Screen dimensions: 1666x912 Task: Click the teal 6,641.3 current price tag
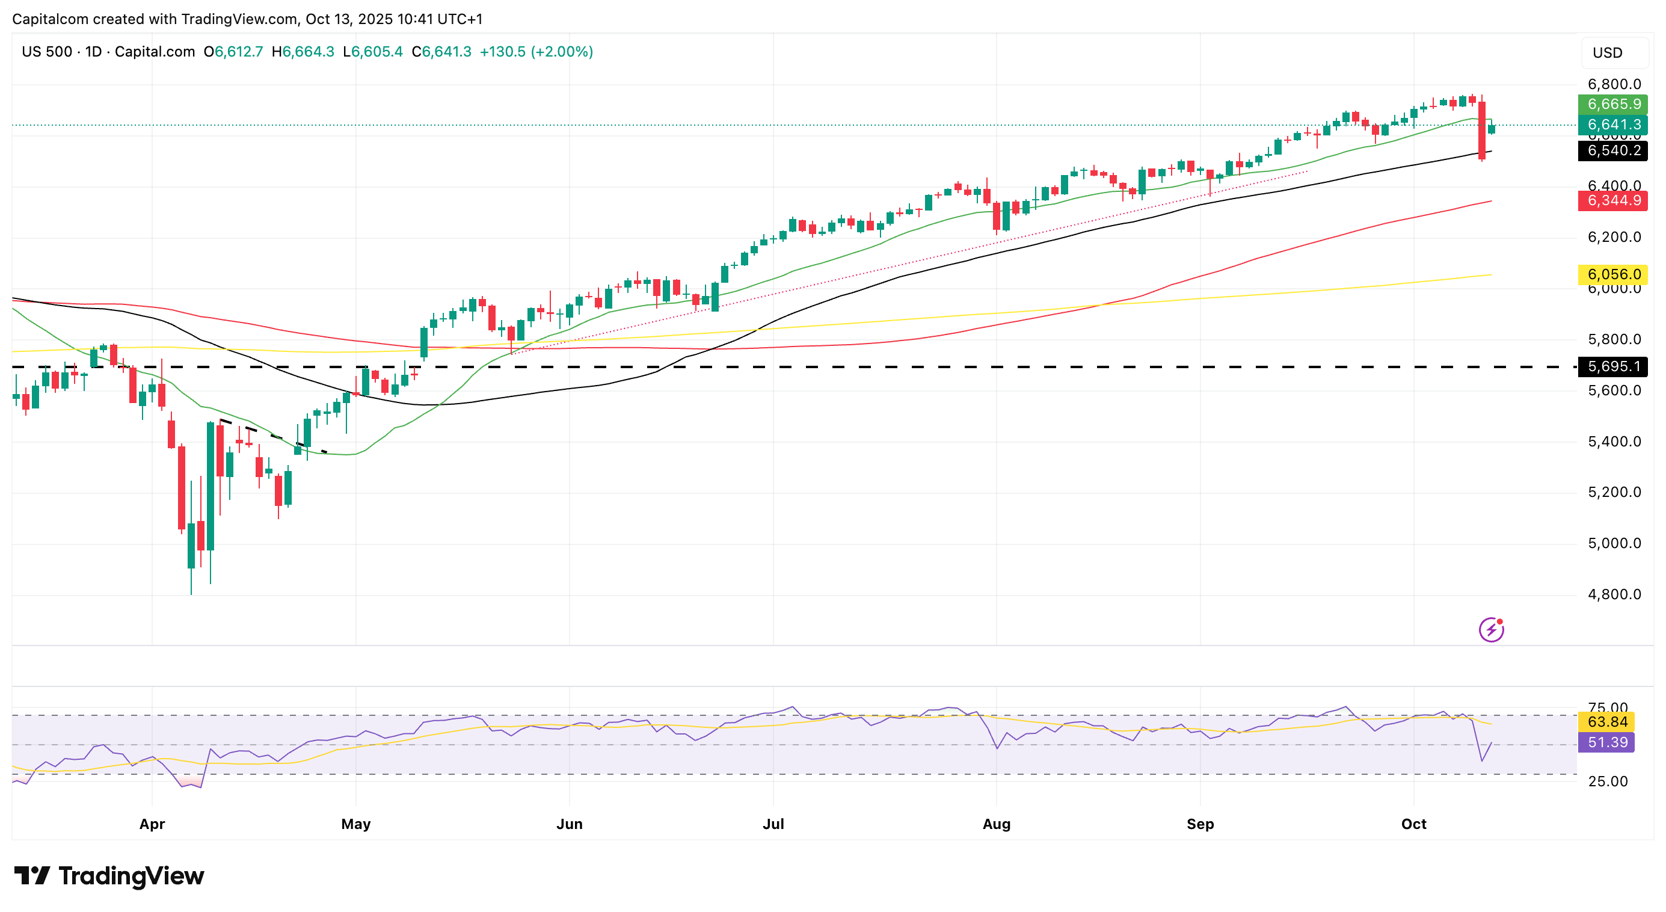[1612, 125]
